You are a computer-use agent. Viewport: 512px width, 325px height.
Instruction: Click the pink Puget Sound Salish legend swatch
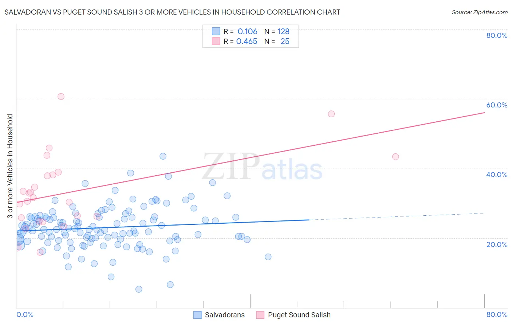[260, 315]
